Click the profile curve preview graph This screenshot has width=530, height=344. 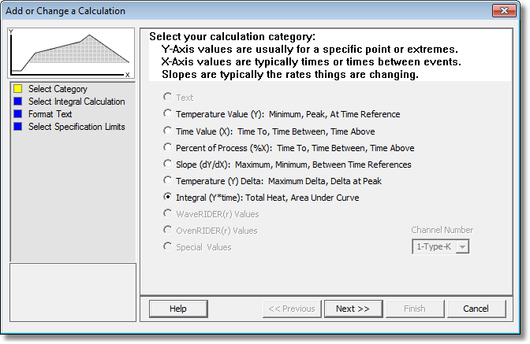coord(71,54)
